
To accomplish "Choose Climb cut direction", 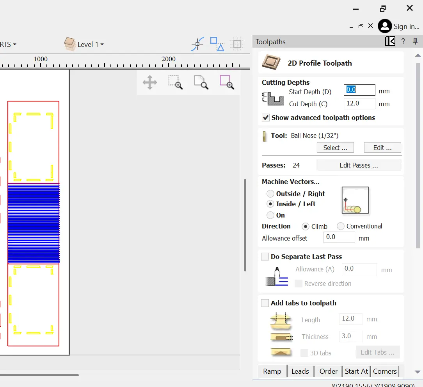I will tap(306, 226).
